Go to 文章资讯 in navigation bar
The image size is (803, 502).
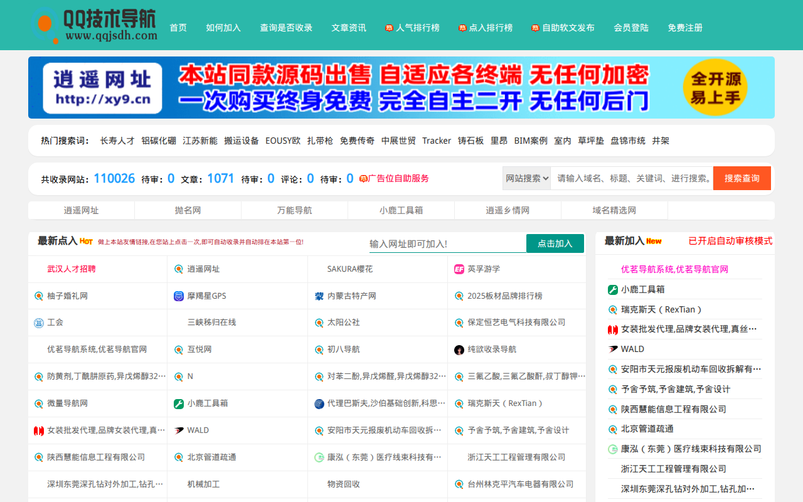349,28
